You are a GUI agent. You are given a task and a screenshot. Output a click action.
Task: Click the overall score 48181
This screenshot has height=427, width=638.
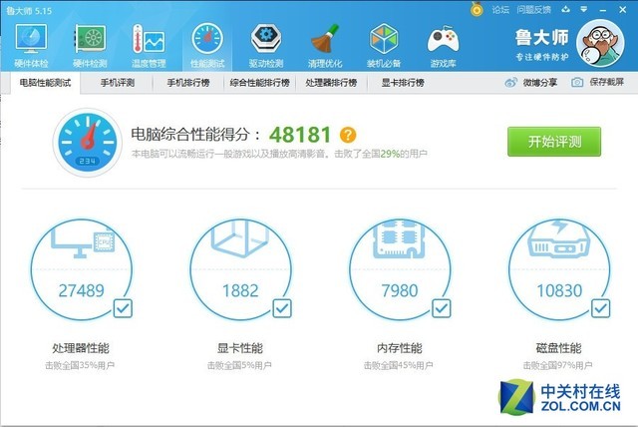pyautogui.click(x=300, y=135)
